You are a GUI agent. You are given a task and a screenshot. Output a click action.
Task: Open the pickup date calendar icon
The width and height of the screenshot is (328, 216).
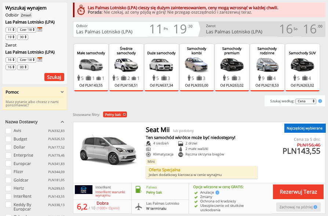(x=40, y=29)
